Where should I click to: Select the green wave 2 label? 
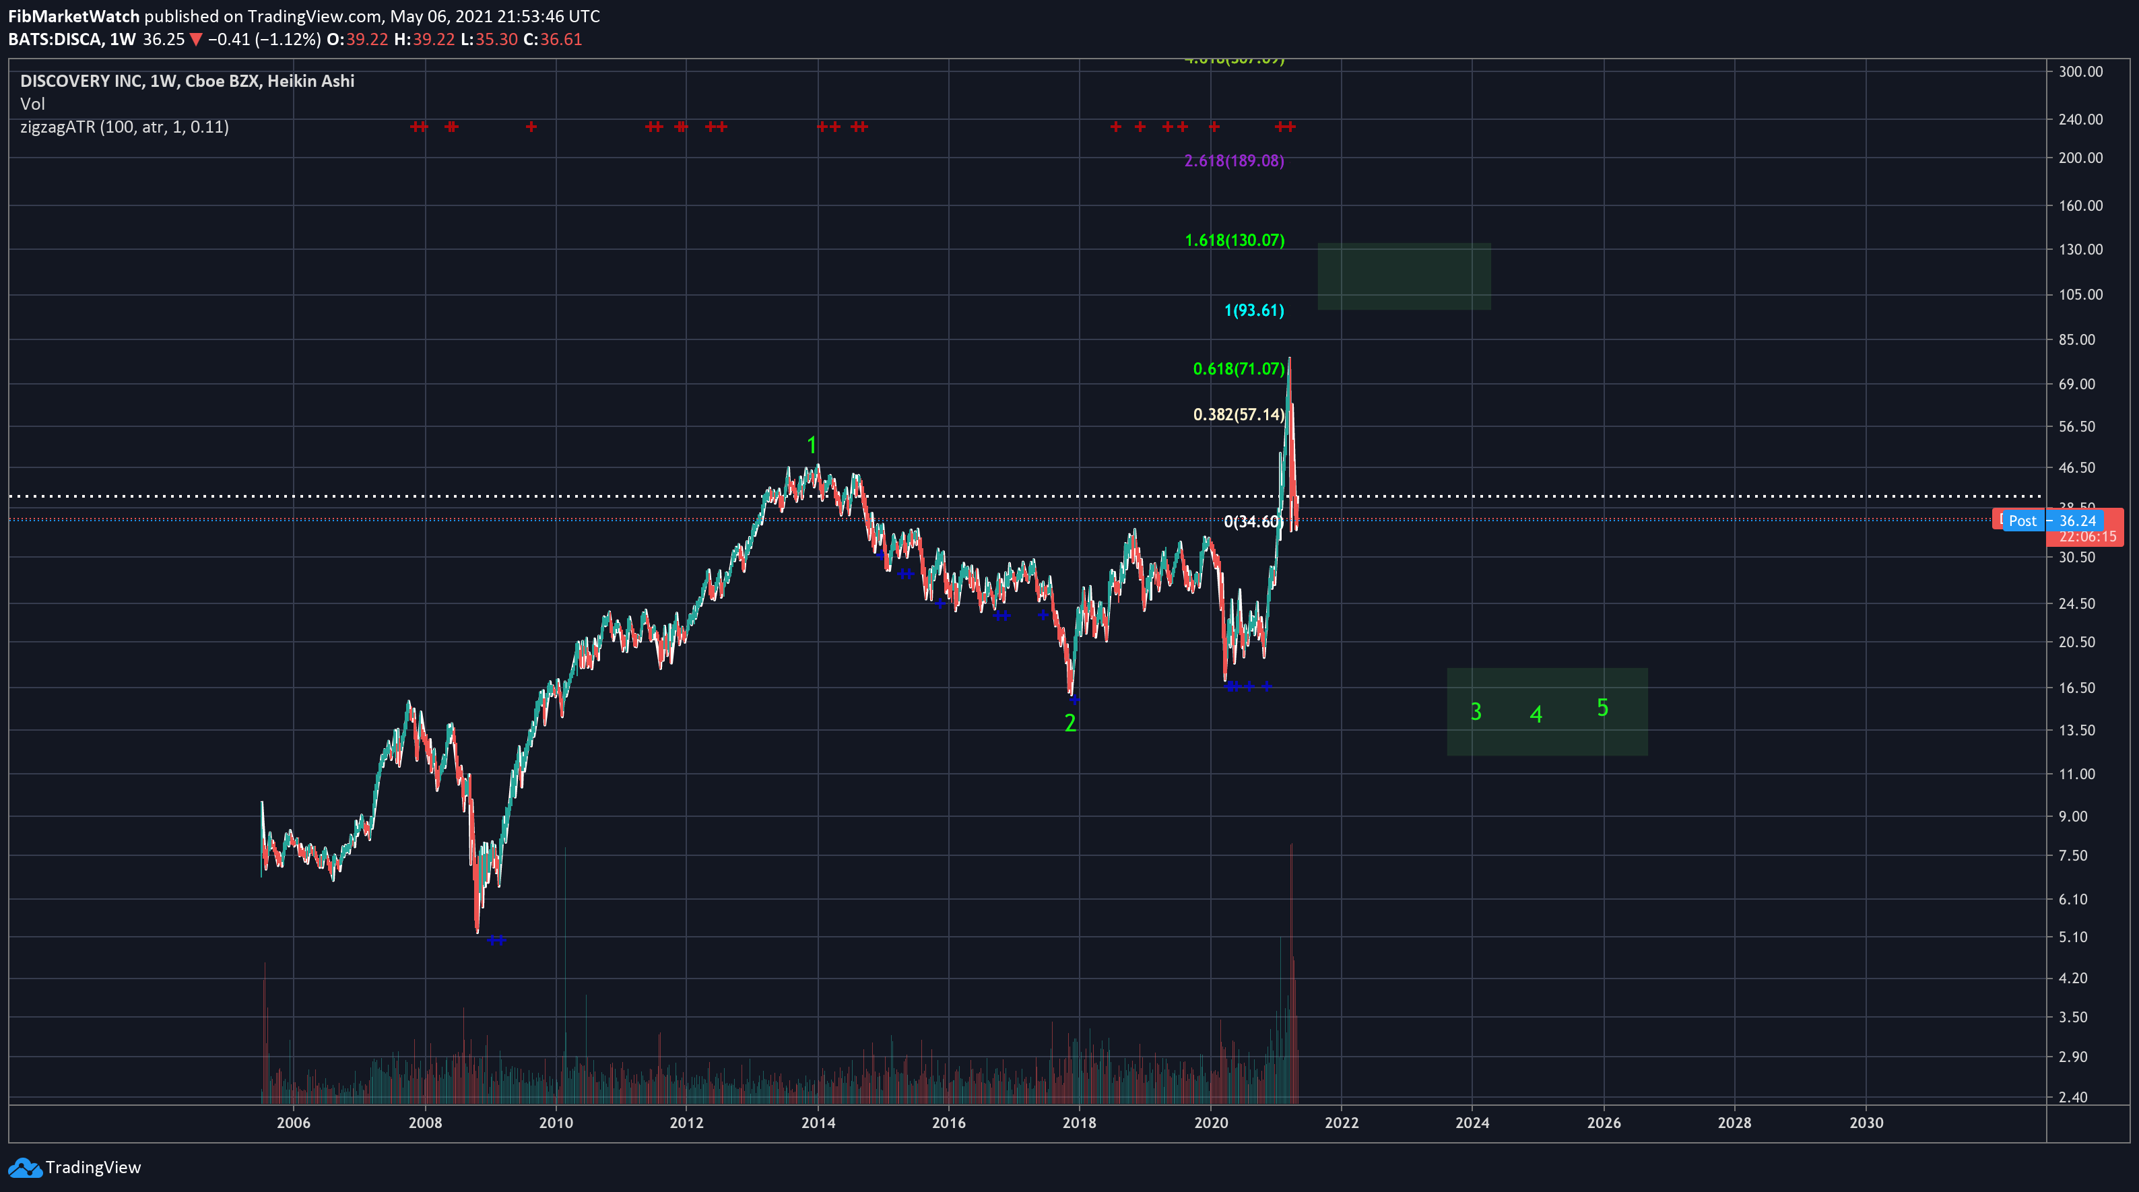[x=1070, y=723]
